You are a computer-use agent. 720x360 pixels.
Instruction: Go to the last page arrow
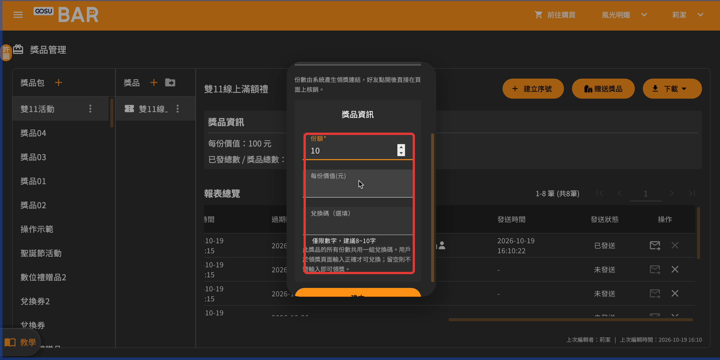point(692,193)
